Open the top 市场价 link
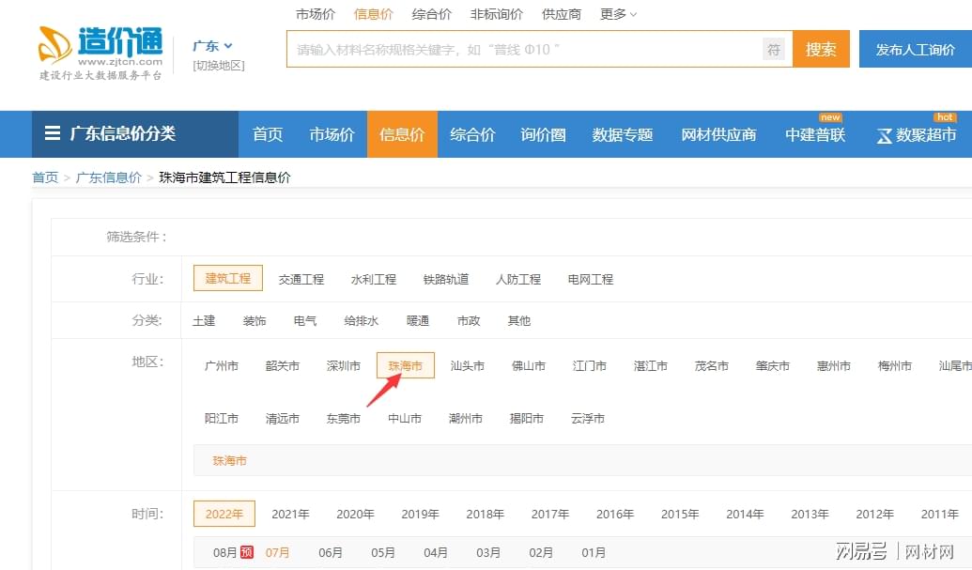The image size is (972, 570). (315, 14)
